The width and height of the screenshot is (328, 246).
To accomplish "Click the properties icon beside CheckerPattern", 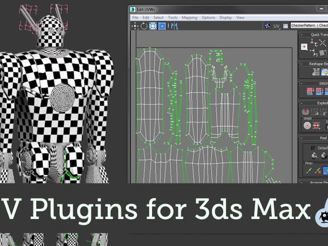I will coord(285,26).
